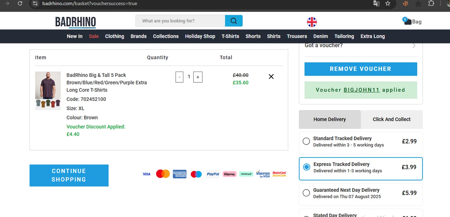Open the Shirts menu
This screenshot has height=217, width=450.
274,36
